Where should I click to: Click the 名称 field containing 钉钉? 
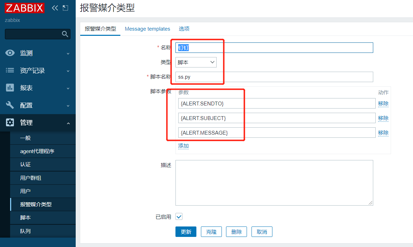click(x=274, y=48)
